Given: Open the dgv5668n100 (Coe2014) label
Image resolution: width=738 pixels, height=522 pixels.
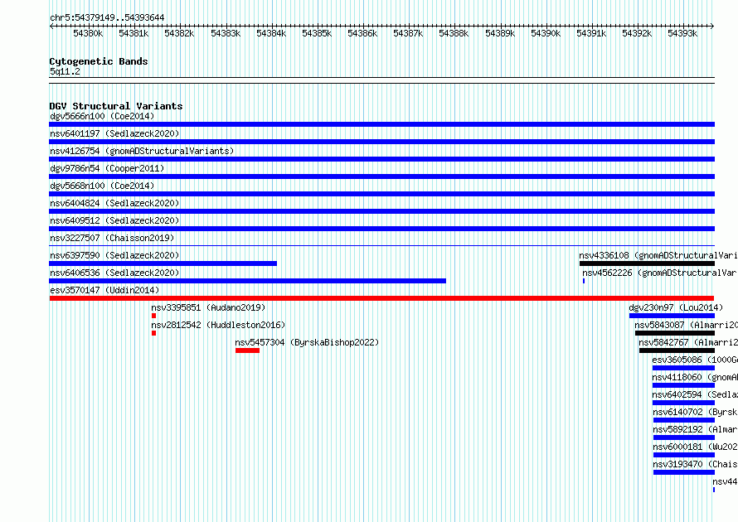Looking at the screenshot, I should (x=102, y=186).
